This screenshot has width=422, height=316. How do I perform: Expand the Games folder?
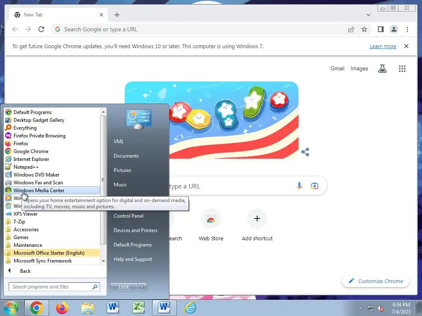click(52, 237)
